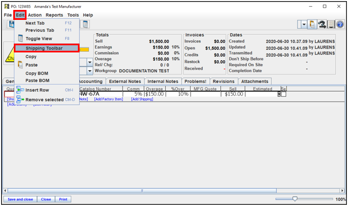Choose Remove selected from Edit menu
Viewport: 348px width, 207px height.
[x=46, y=99]
